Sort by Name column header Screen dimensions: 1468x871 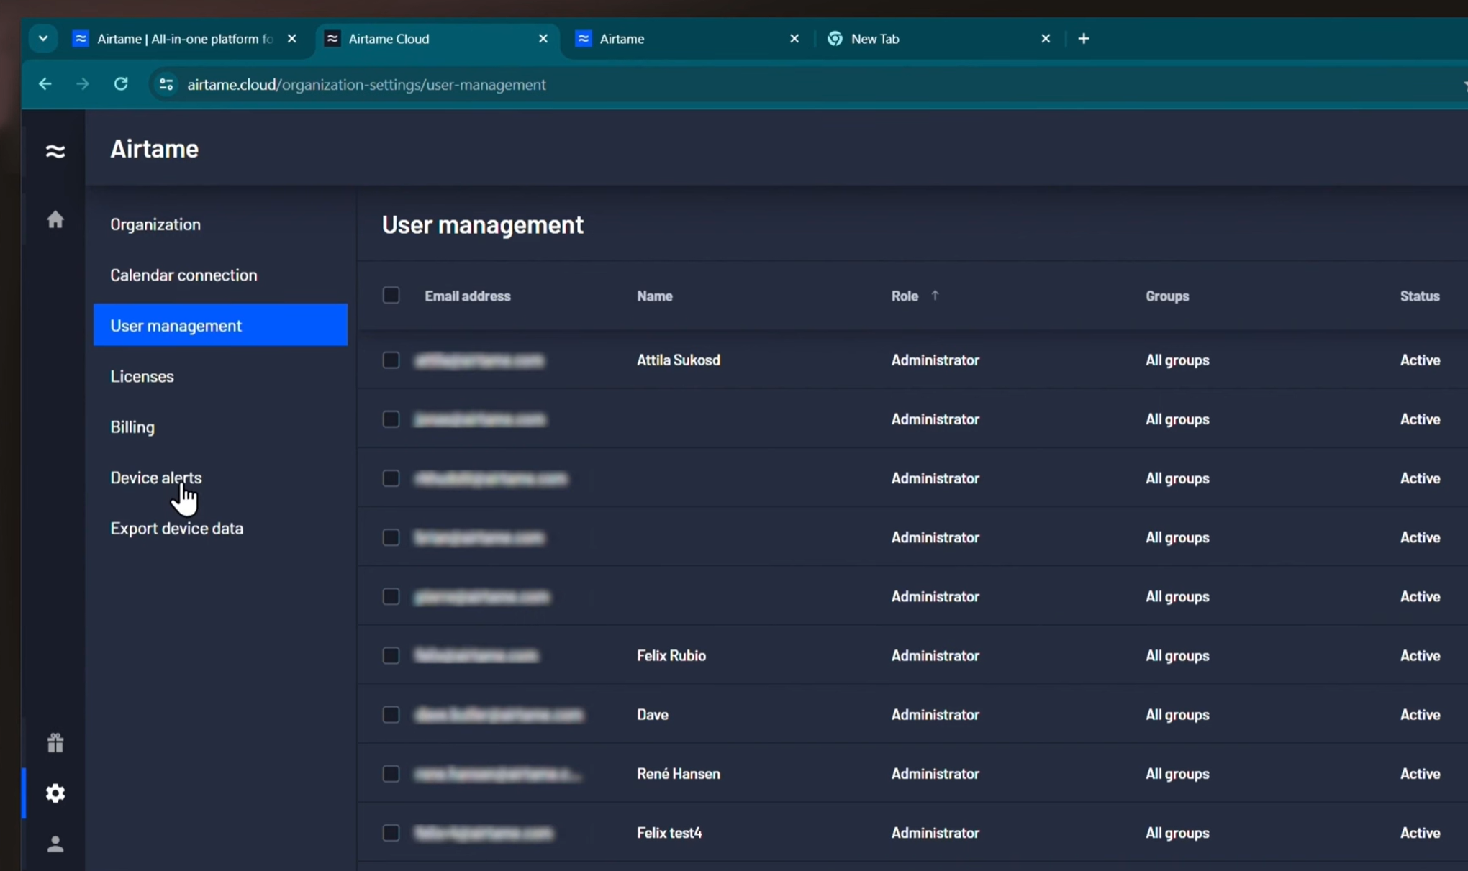click(x=655, y=296)
